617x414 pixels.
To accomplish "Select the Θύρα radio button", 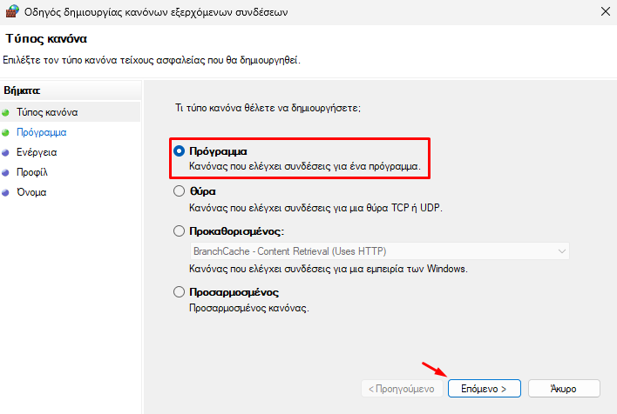I will point(179,191).
